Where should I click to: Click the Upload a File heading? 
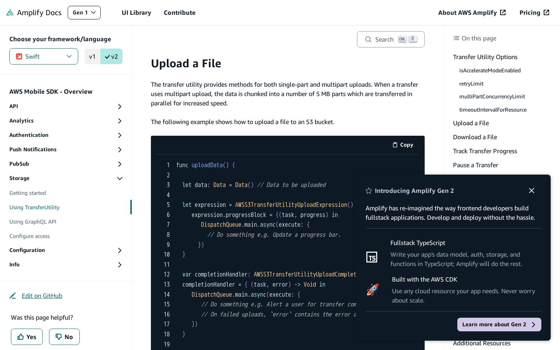186,63
